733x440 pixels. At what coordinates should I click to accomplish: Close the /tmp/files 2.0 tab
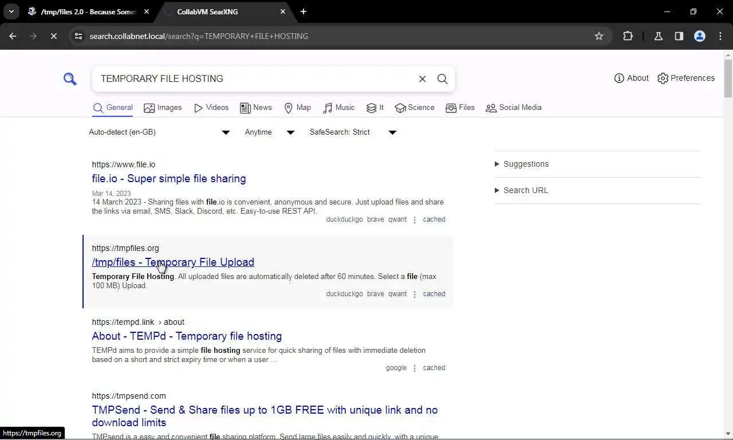click(147, 11)
